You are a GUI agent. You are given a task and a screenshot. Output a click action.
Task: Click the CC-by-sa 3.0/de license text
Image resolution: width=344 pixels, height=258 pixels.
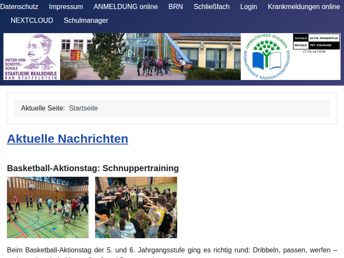314,51
